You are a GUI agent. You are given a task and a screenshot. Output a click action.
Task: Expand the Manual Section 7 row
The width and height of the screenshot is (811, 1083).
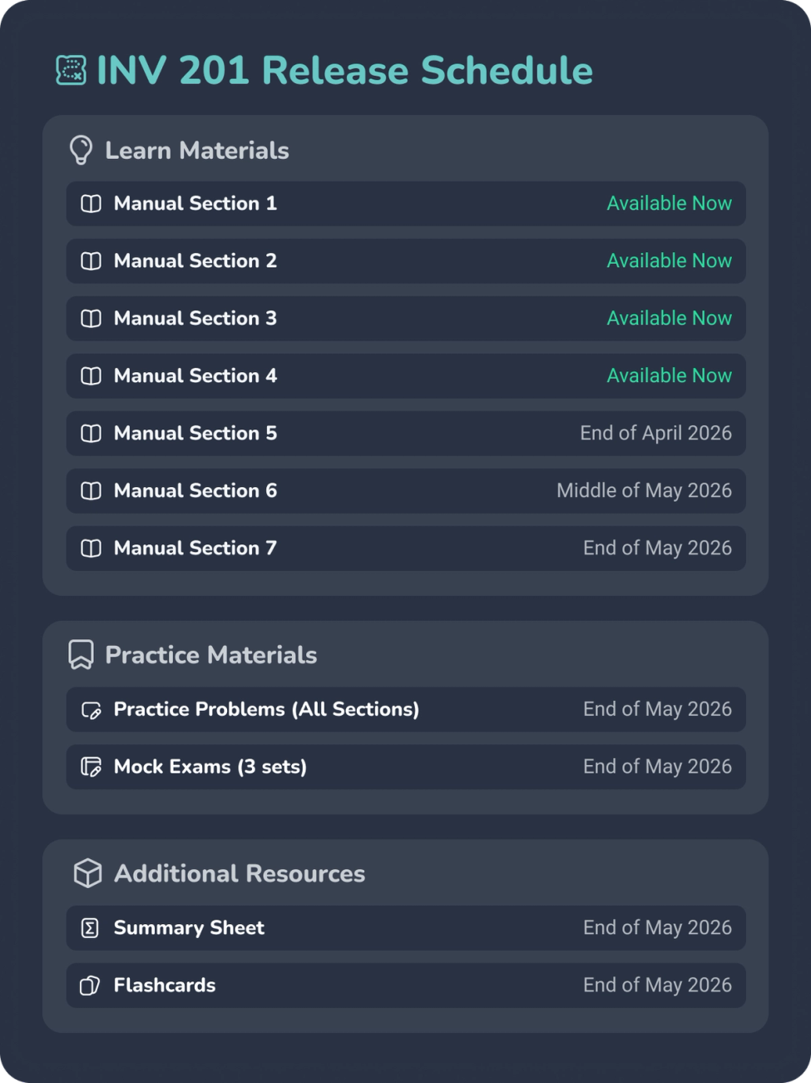pyautogui.click(x=405, y=548)
